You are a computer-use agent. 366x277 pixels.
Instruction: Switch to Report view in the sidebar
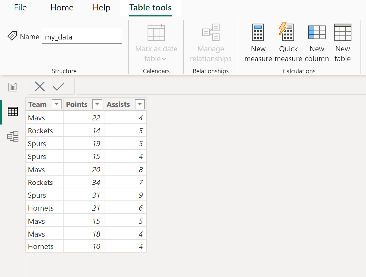click(x=12, y=87)
